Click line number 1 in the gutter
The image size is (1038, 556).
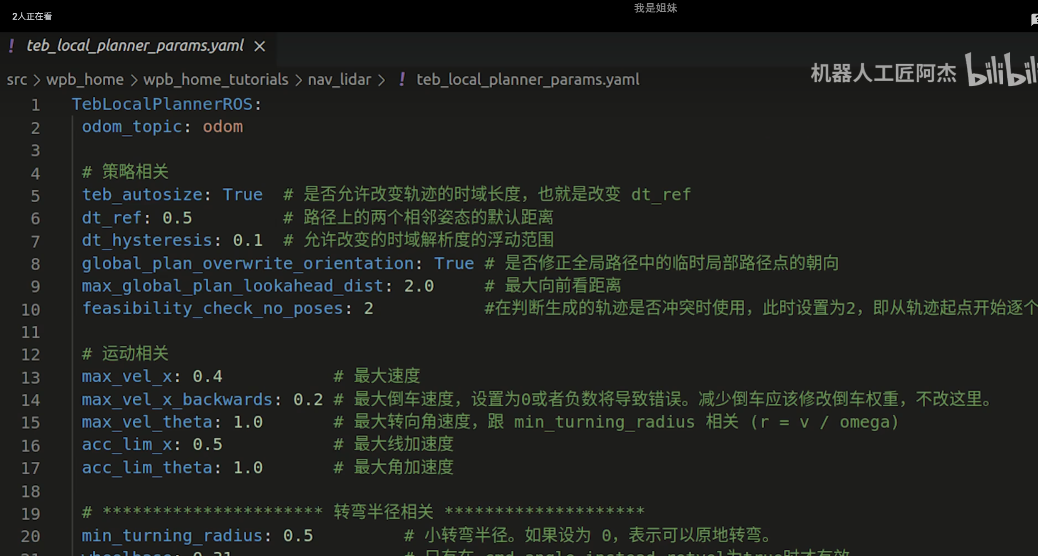[35, 105]
